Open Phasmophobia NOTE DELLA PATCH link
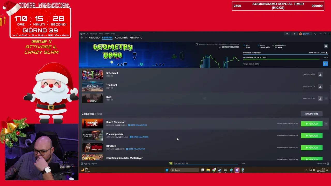This screenshot has width=331, height=186. [x=139, y=137]
